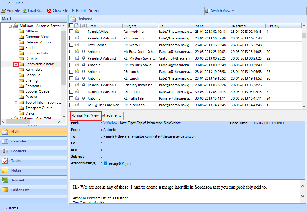Viewport: 307px width, 212px height.
Task: Select the Shortcuts folder
Action: pyautogui.click(x=33, y=86)
